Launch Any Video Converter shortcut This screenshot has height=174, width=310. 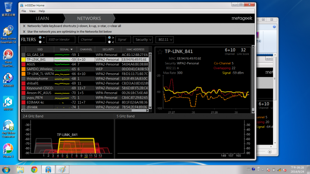pos(8,129)
